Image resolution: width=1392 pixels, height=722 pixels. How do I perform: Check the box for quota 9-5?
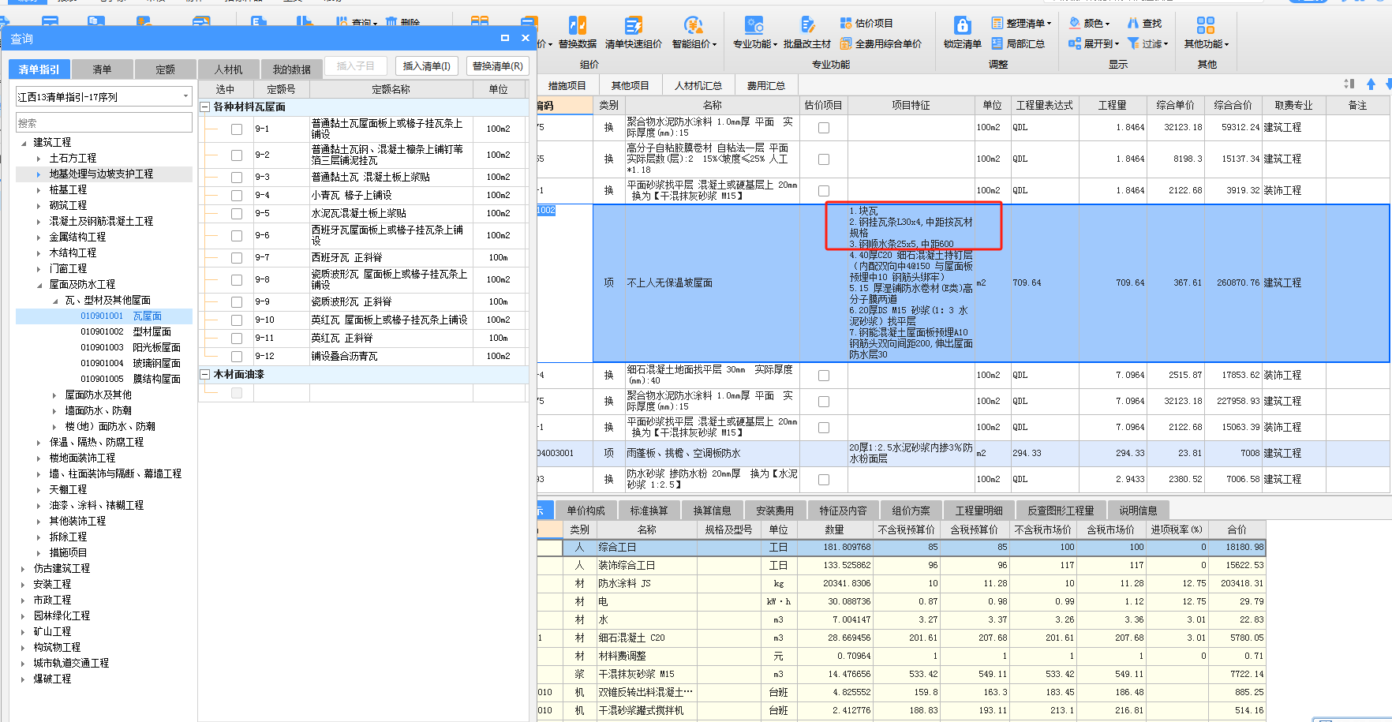(237, 214)
